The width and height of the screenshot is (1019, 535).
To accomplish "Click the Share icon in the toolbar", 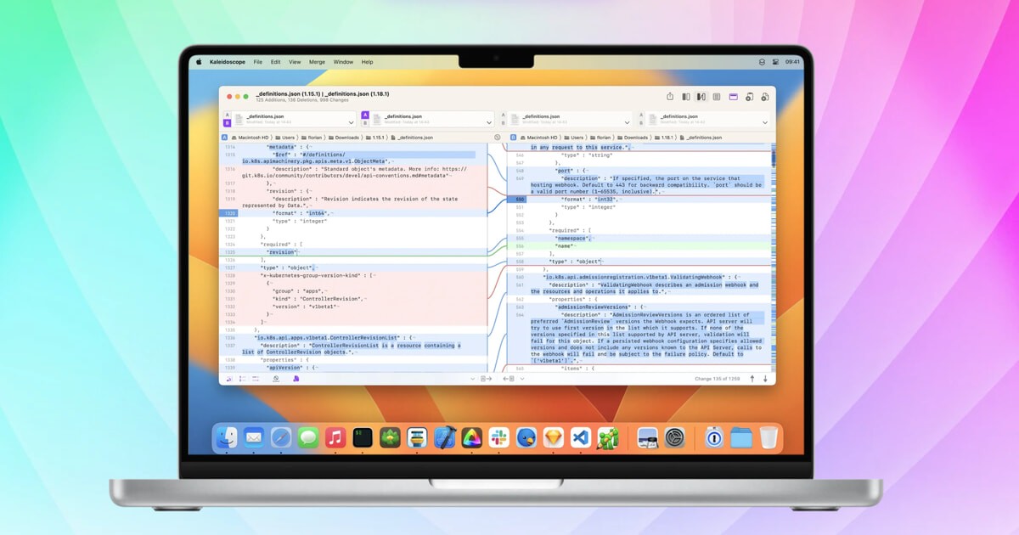I will click(670, 97).
